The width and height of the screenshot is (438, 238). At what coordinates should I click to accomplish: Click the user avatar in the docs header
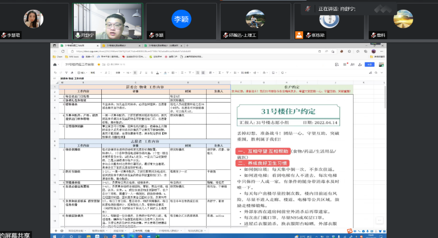coord(381,64)
